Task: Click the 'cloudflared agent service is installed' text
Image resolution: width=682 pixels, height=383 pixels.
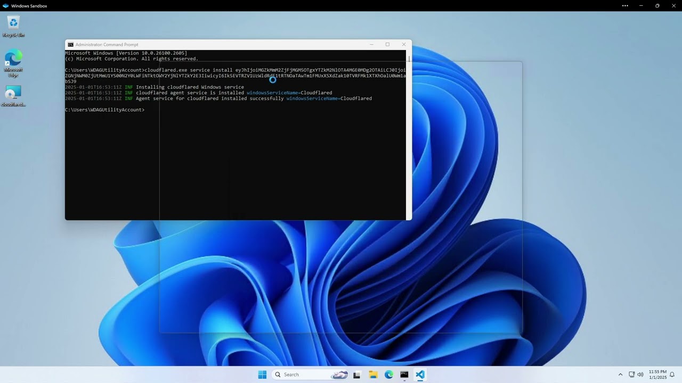Action: 190,93
